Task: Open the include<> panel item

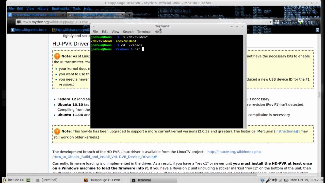Action: [16, 180]
